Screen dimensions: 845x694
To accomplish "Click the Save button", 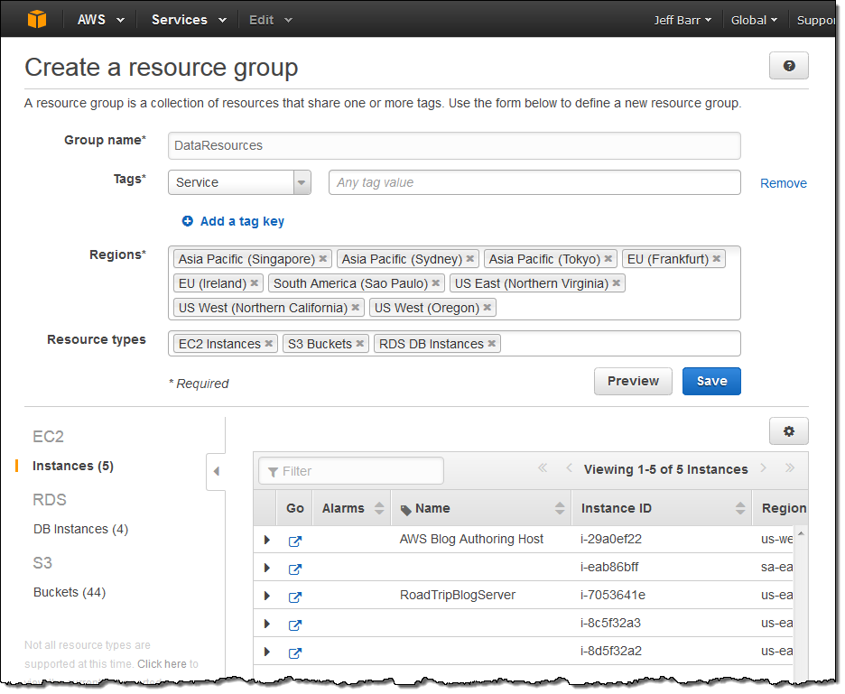I will click(x=711, y=381).
